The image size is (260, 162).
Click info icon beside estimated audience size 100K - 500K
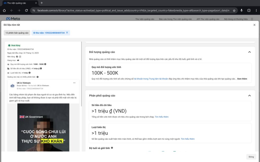(x=45, y=64)
